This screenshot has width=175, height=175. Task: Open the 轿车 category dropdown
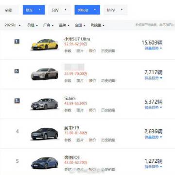tap(34, 10)
